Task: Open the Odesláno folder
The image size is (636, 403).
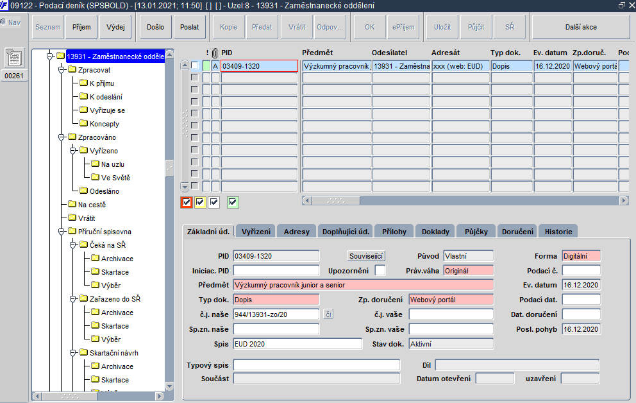Action: click(x=99, y=191)
